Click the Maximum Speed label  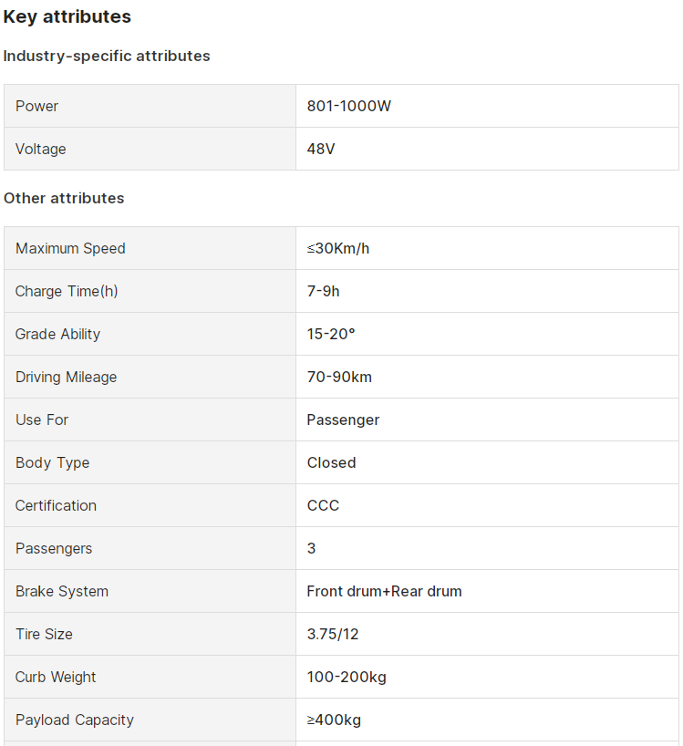(x=70, y=248)
